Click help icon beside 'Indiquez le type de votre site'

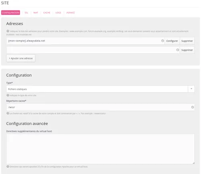click(x=8, y=95)
